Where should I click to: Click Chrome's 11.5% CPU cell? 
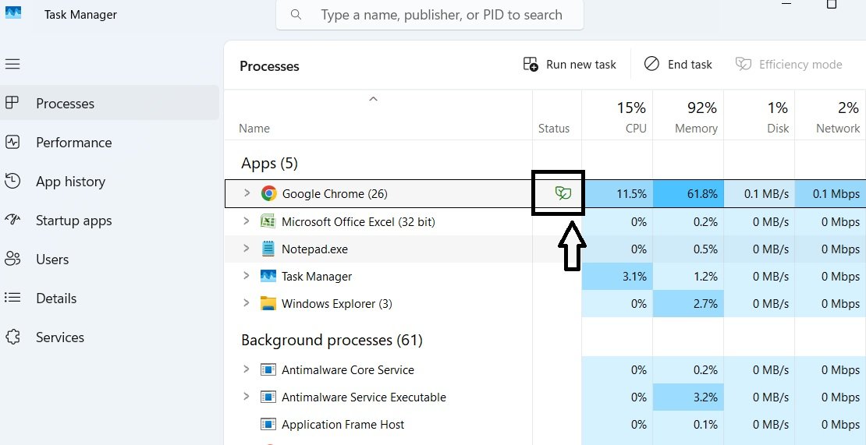617,193
